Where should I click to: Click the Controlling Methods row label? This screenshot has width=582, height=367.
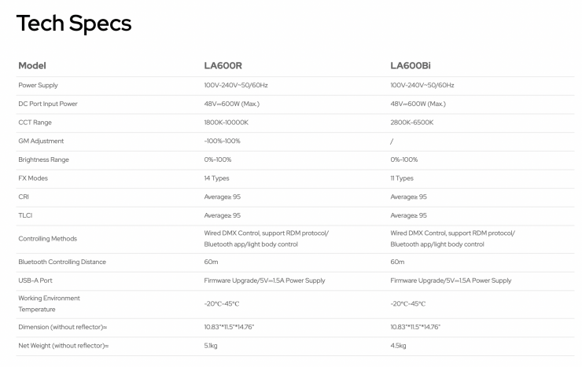[47, 239]
